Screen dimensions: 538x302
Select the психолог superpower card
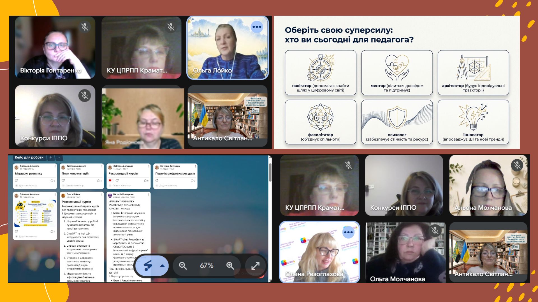(x=397, y=122)
